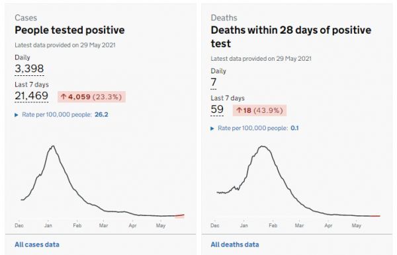Click the red recent segment on cases chart
Screen dimensions: 397x255
tap(179, 215)
